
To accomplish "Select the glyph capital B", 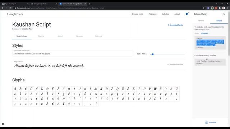I will click(x=20, y=89).
